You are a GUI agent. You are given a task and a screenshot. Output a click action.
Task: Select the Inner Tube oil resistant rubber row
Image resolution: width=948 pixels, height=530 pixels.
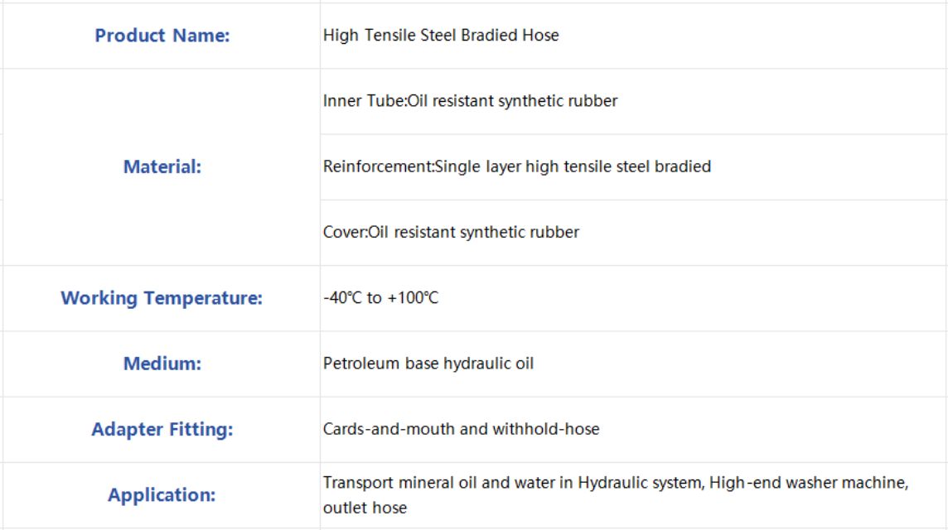point(634,101)
